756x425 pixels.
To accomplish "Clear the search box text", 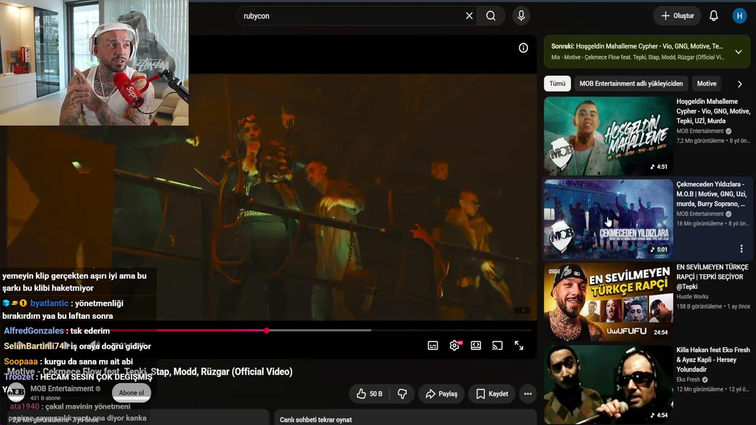I will click(469, 16).
